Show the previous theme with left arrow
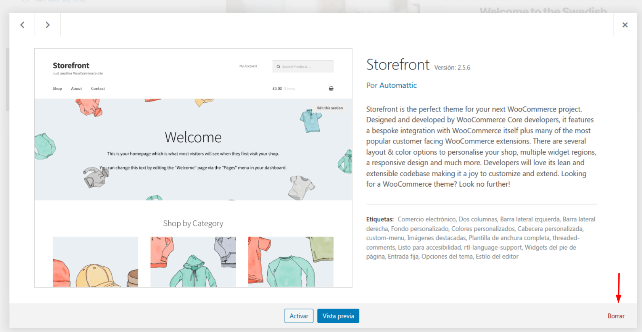Viewport: 642px width, 332px height. point(22,25)
